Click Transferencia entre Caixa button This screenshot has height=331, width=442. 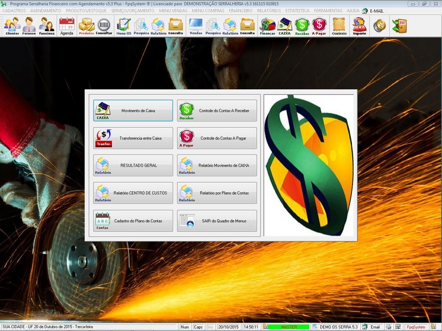[x=133, y=138]
